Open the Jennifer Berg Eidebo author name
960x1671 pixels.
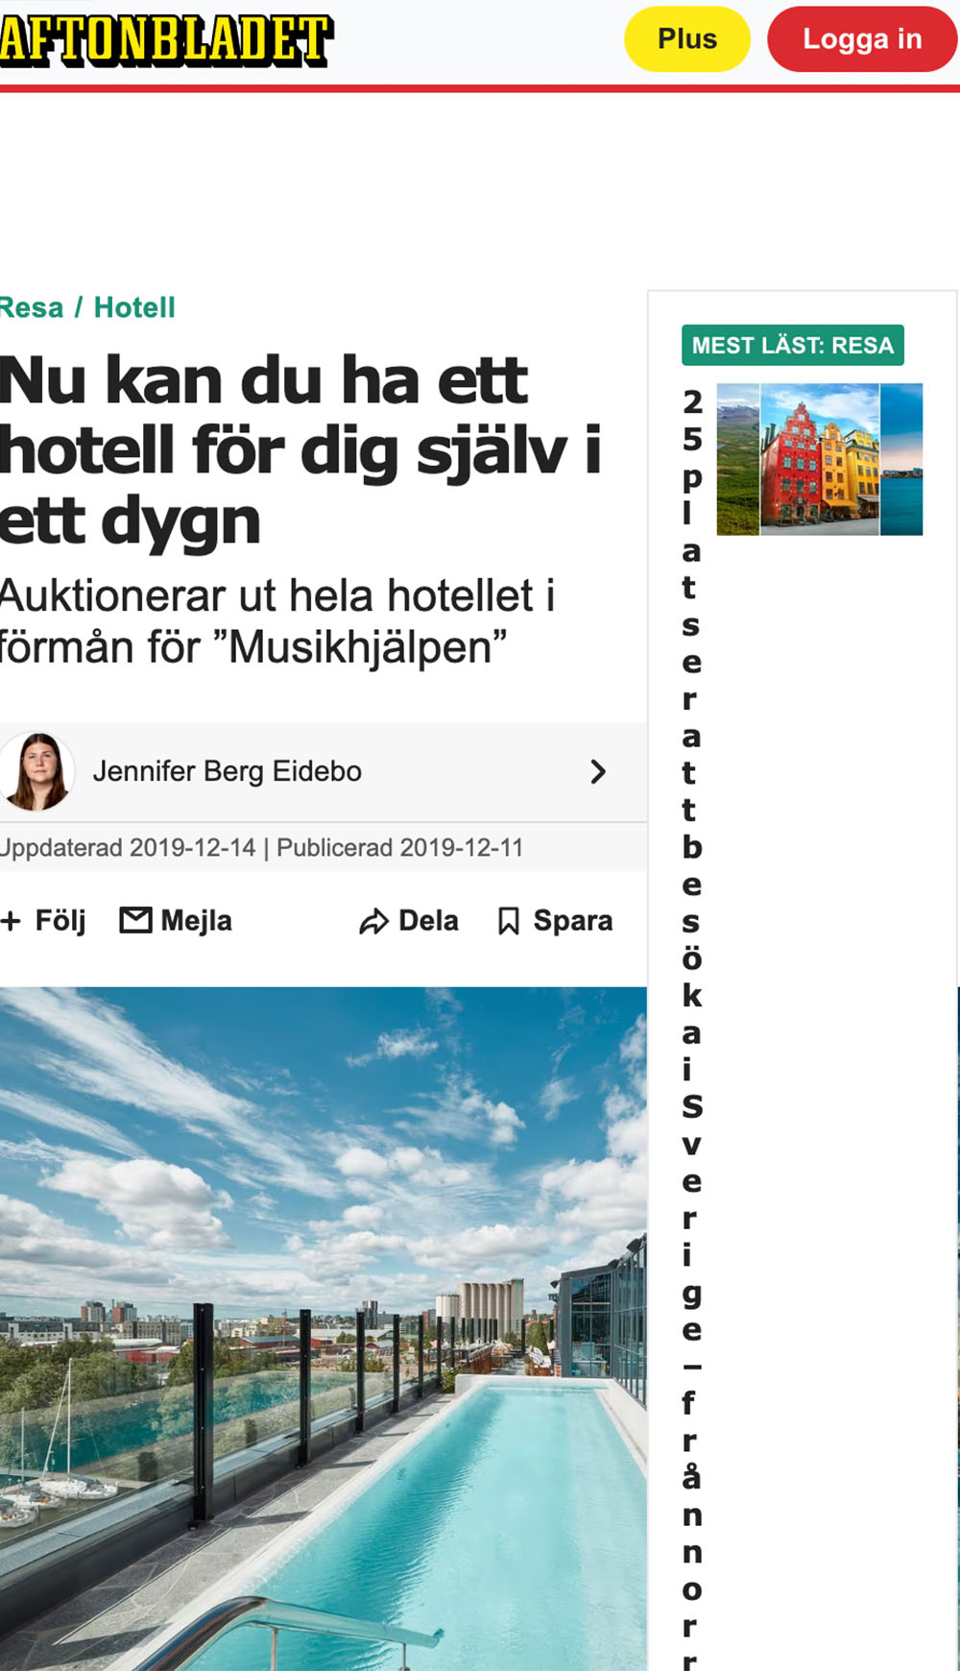[x=228, y=771]
